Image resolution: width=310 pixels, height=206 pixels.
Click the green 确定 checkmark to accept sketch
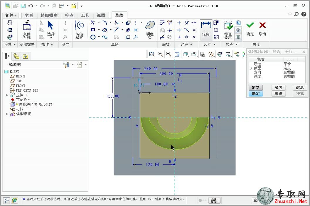pos(250,29)
